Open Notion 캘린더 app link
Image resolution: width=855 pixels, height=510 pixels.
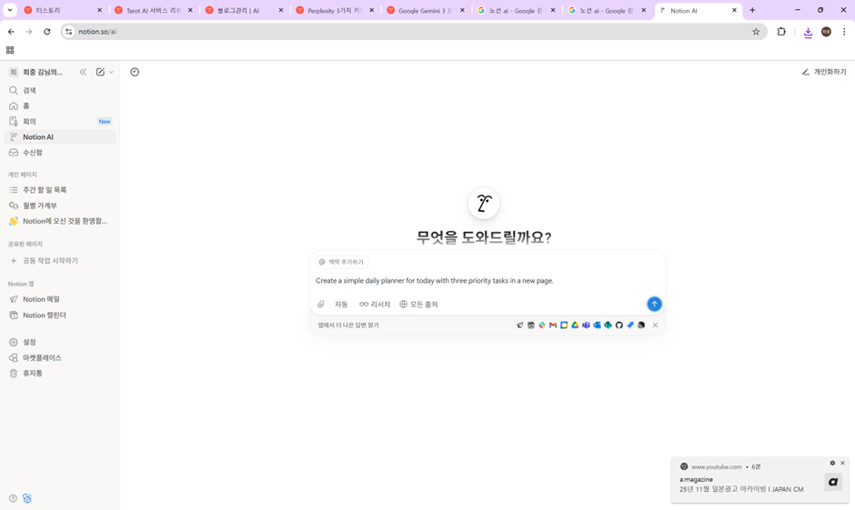click(60, 315)
